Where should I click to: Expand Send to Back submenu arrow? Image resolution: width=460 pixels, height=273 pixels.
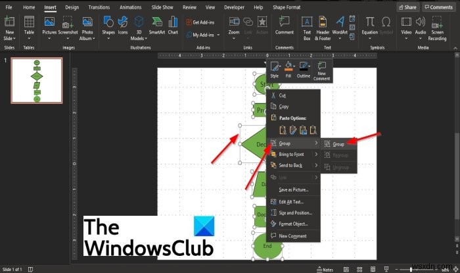pos(316,165)
